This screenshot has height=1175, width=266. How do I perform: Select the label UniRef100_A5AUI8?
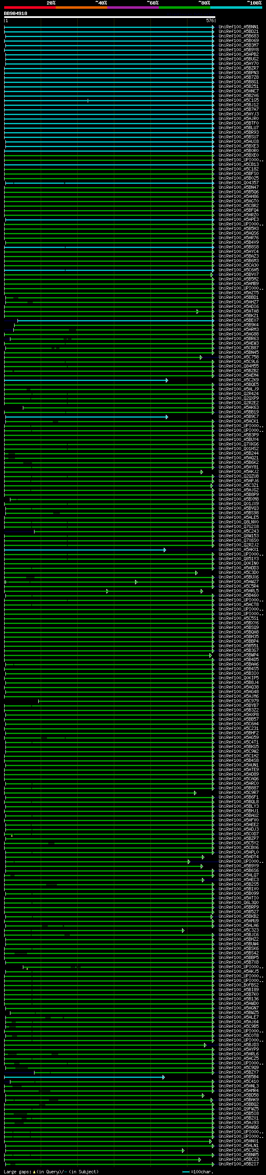(x=239, y=141)
